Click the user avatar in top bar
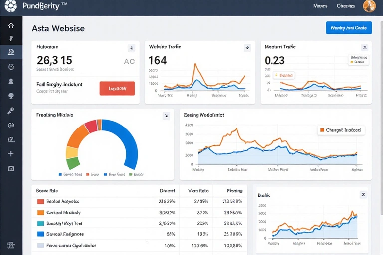383x255 pixels. click(x=369, y=6)
